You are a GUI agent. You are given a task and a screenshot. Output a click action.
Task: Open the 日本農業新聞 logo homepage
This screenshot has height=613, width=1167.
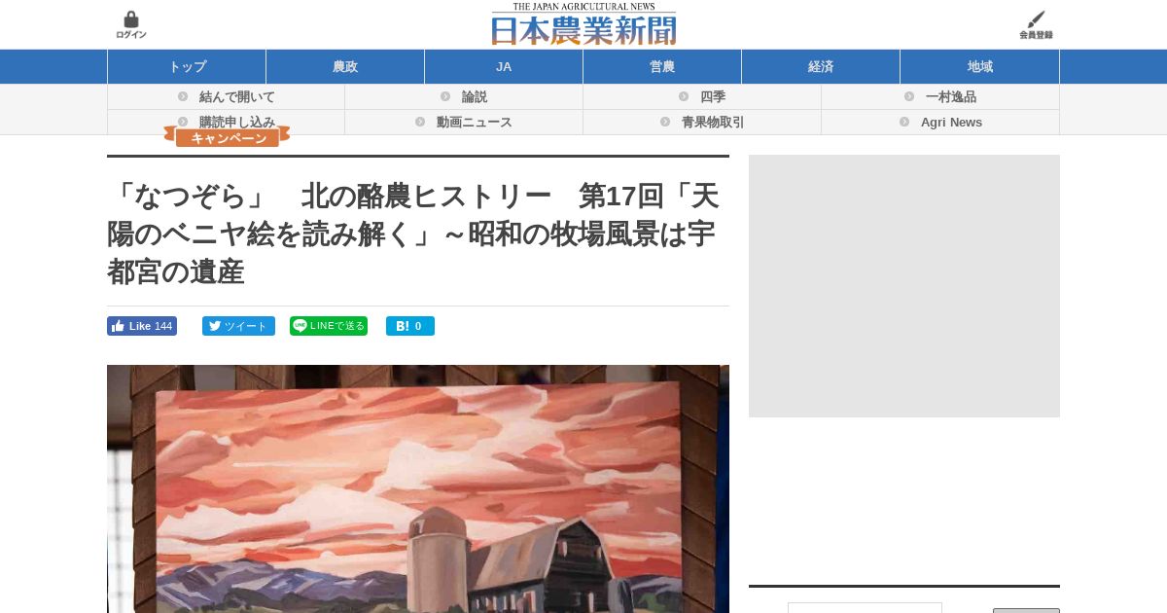tap(583, 24)
